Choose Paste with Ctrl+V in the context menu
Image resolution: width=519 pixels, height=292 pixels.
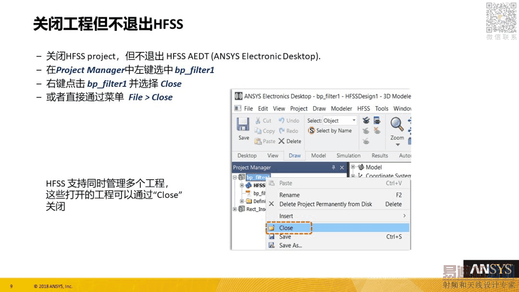(338, 183)
